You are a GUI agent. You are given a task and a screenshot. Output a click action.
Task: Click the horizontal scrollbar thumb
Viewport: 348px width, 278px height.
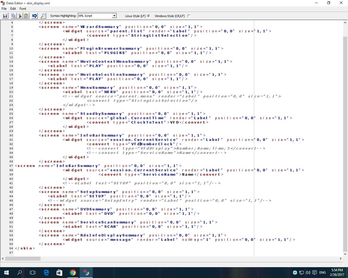pos(23,258)
